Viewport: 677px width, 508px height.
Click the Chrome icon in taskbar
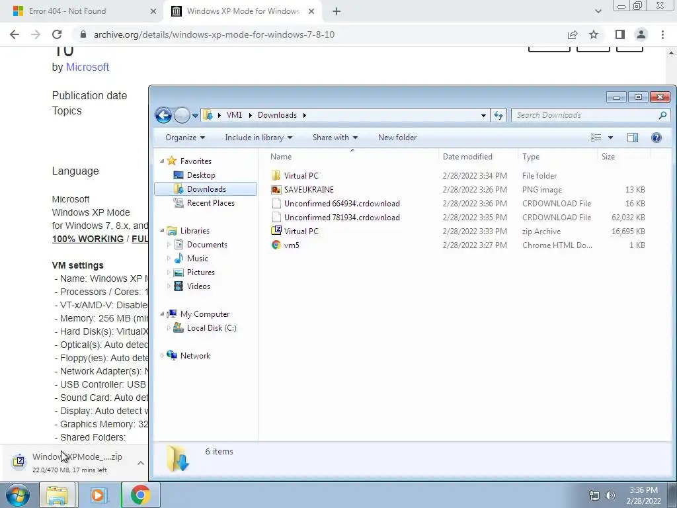coord(140,495)
